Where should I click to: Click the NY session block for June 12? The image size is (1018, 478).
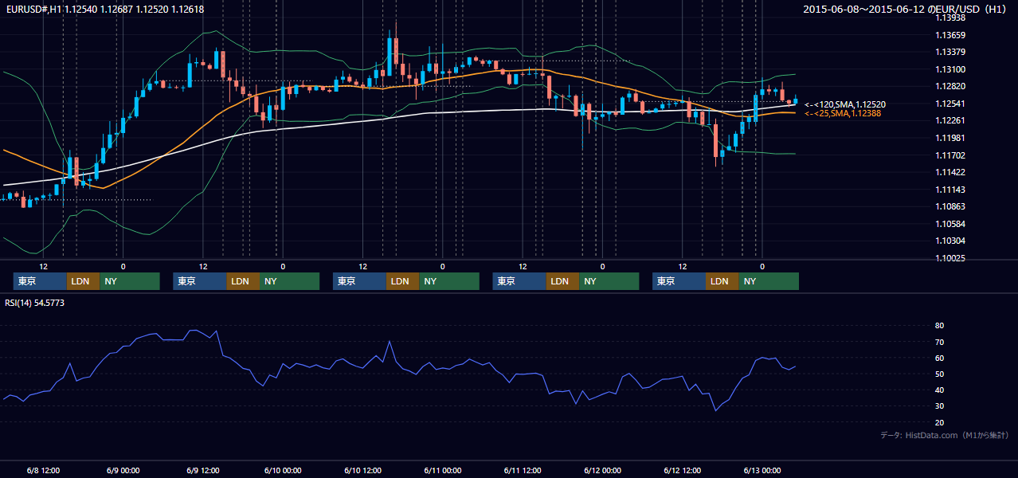coord(769,281)
